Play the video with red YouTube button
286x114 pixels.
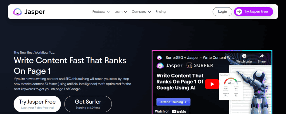[x=212, y=84]
